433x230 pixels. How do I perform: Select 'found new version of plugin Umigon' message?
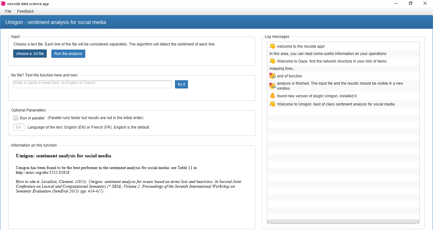pos(317,96)
